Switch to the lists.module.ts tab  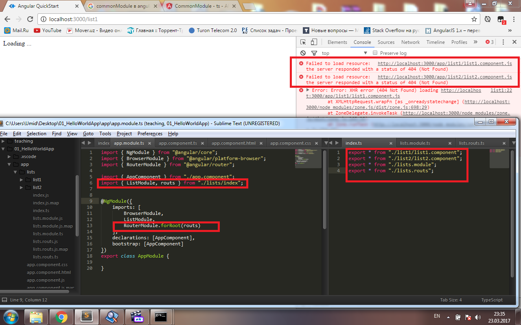coord(415,143)
